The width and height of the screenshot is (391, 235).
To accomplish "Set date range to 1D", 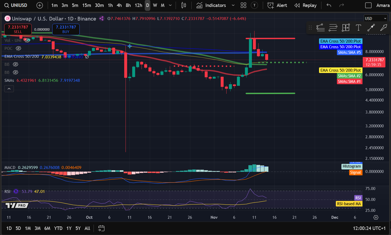I will pyautogui.click(x=9, y=228).
